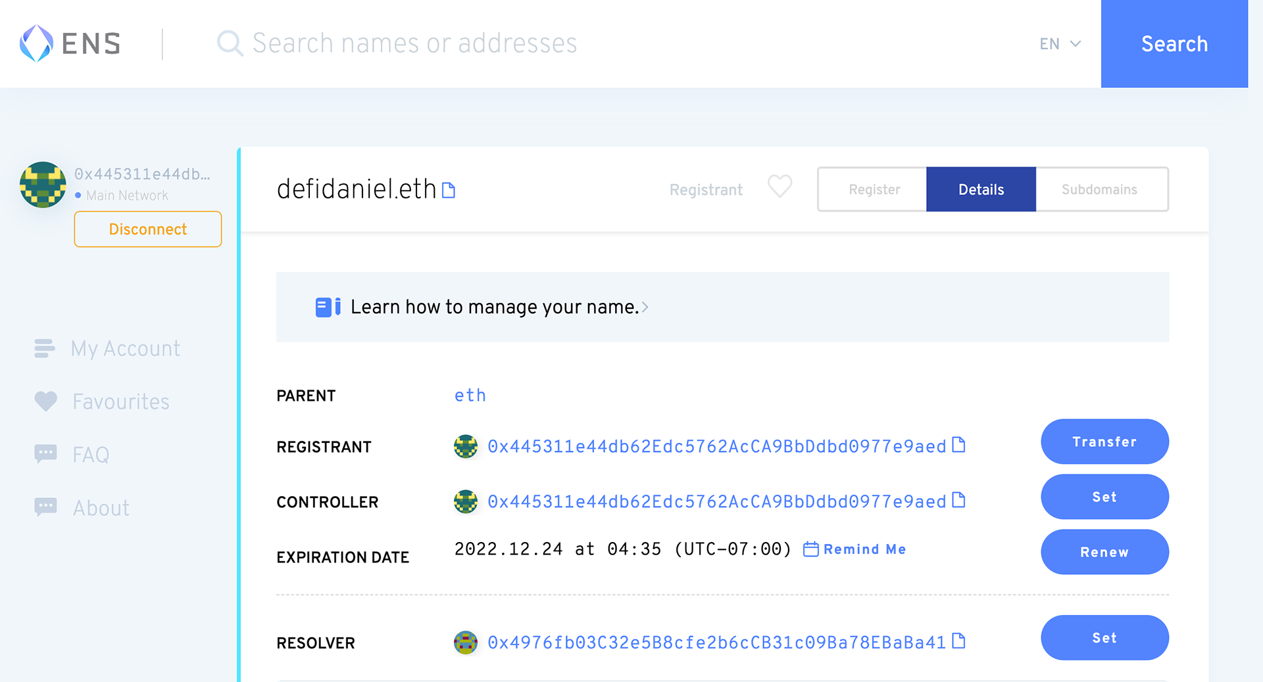
Task: Open the About page
Action: [x=101, y=508]
